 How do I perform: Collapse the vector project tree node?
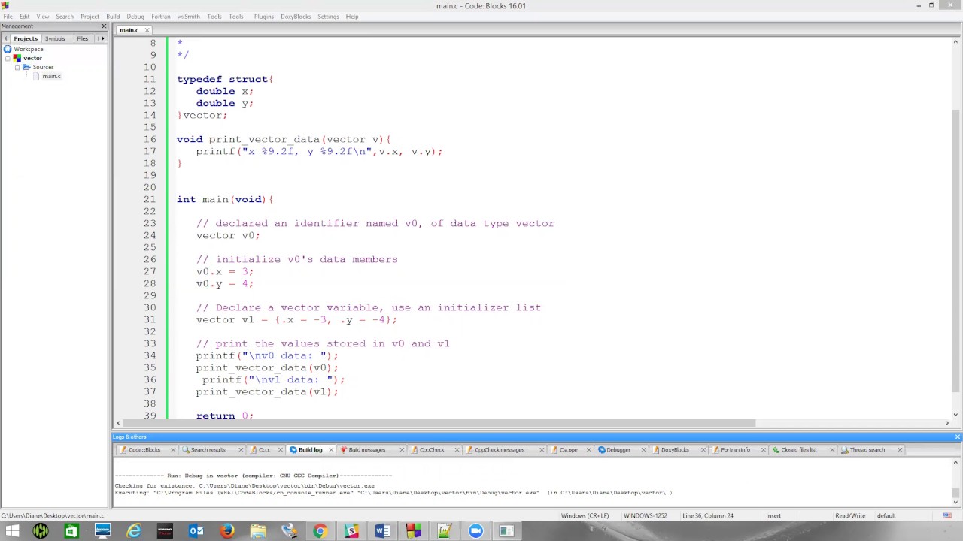pyautogui.click(x=8, y=58)
